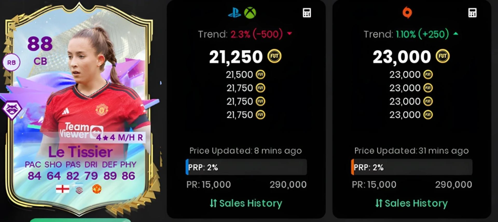The width and height of the screenshot is (498, 222).
Task: Click the red downward trend arrow
Action: (x=290, y=34)
